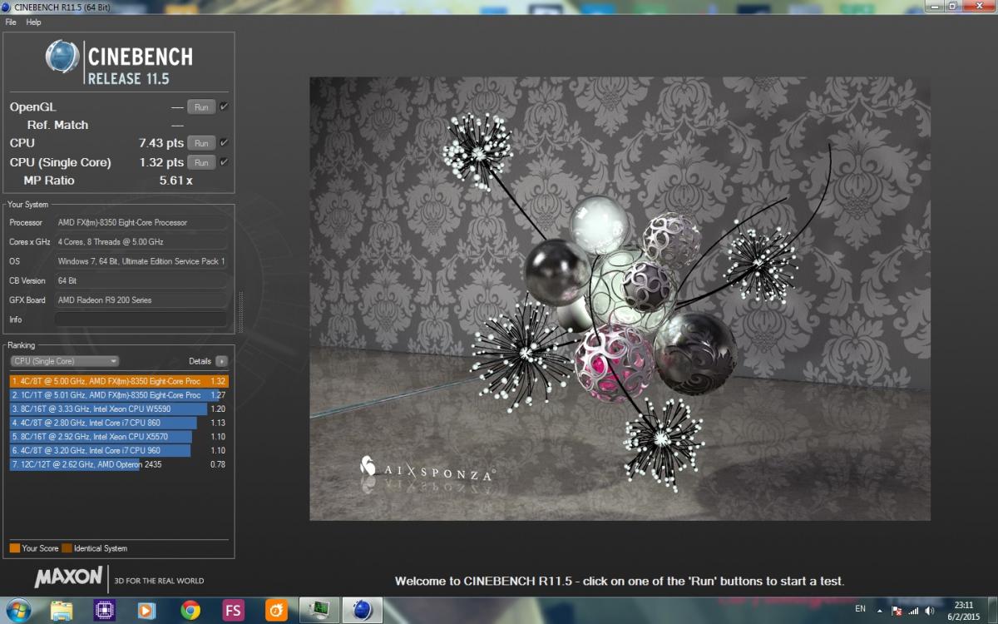Select the Intel Xeon X5570 ranking row

coord(118,437)
